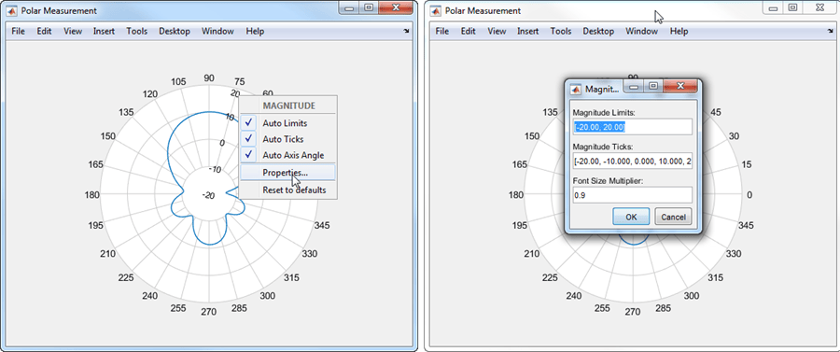Click the 345 angle label in left plot
Screen dimensions: 840x352
point(322,226)
